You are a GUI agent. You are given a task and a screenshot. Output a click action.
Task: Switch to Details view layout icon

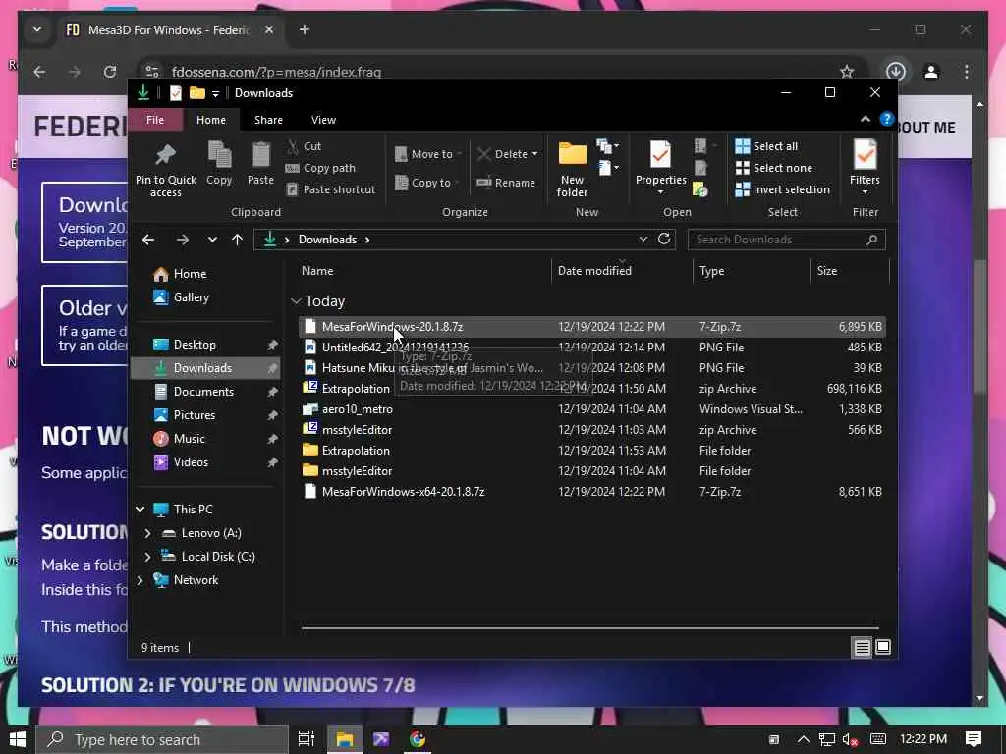[862, 648]
